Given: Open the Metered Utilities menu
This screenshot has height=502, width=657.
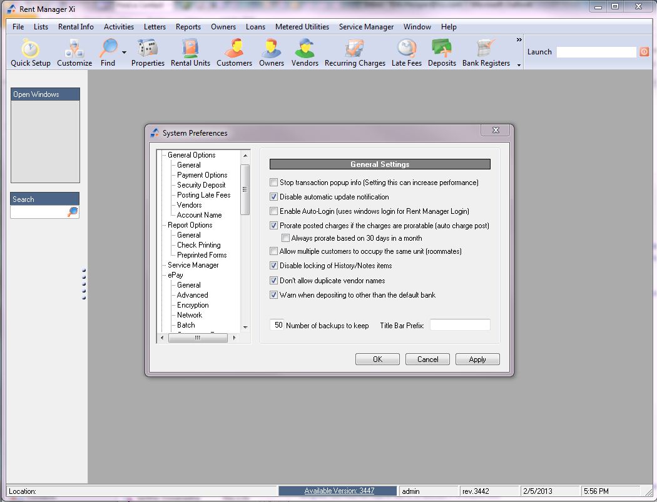Looking at the screenshot, I should click(302, 27).
